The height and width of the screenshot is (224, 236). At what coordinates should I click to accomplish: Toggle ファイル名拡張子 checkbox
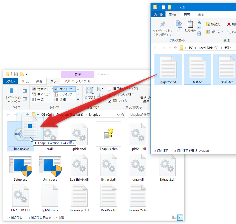[x=110, y=95]
